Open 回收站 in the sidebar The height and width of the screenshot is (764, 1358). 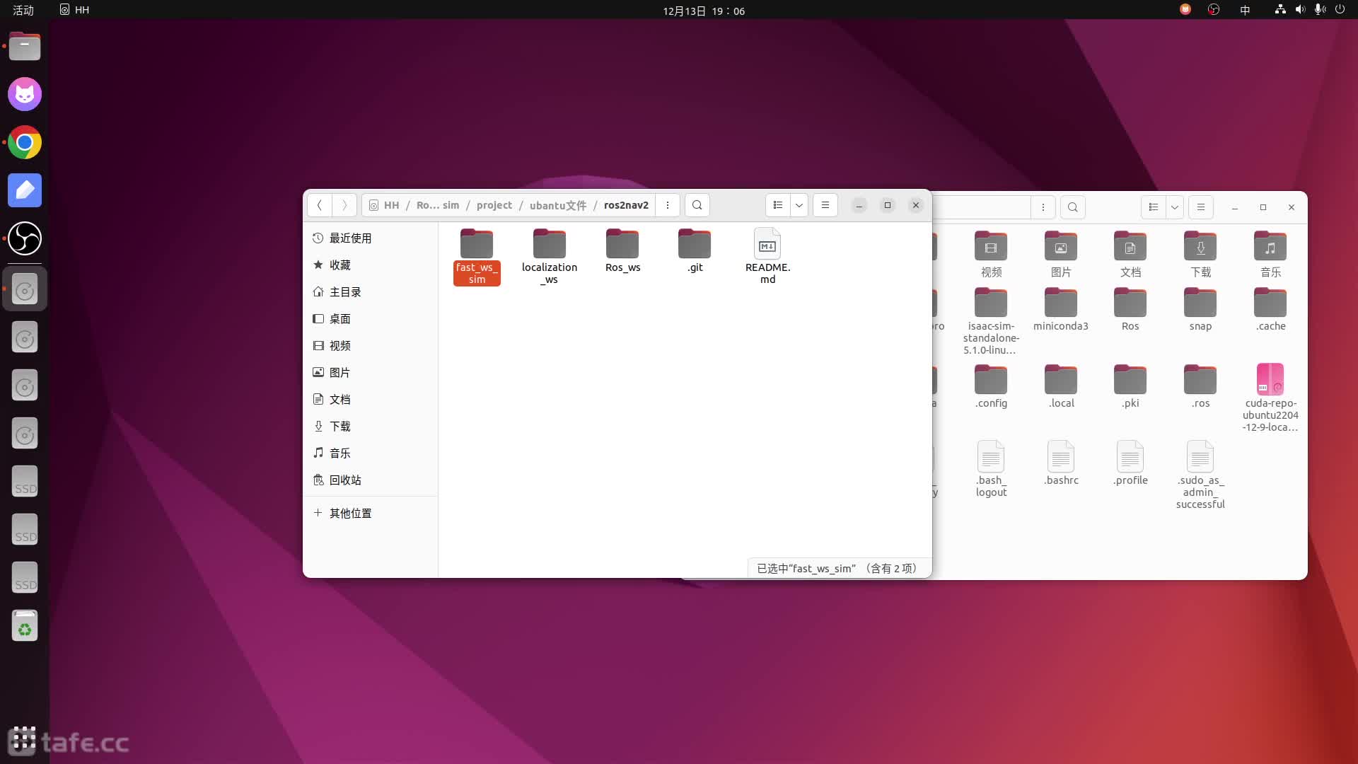[x=344, y=480]
